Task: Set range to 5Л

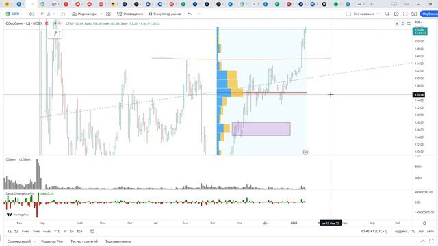Action: pos(72,231)
